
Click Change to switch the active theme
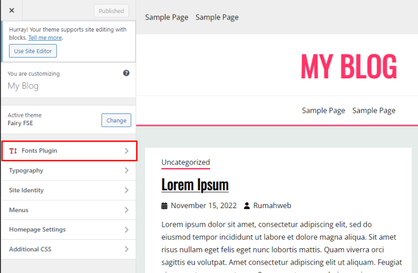[116, 120]
